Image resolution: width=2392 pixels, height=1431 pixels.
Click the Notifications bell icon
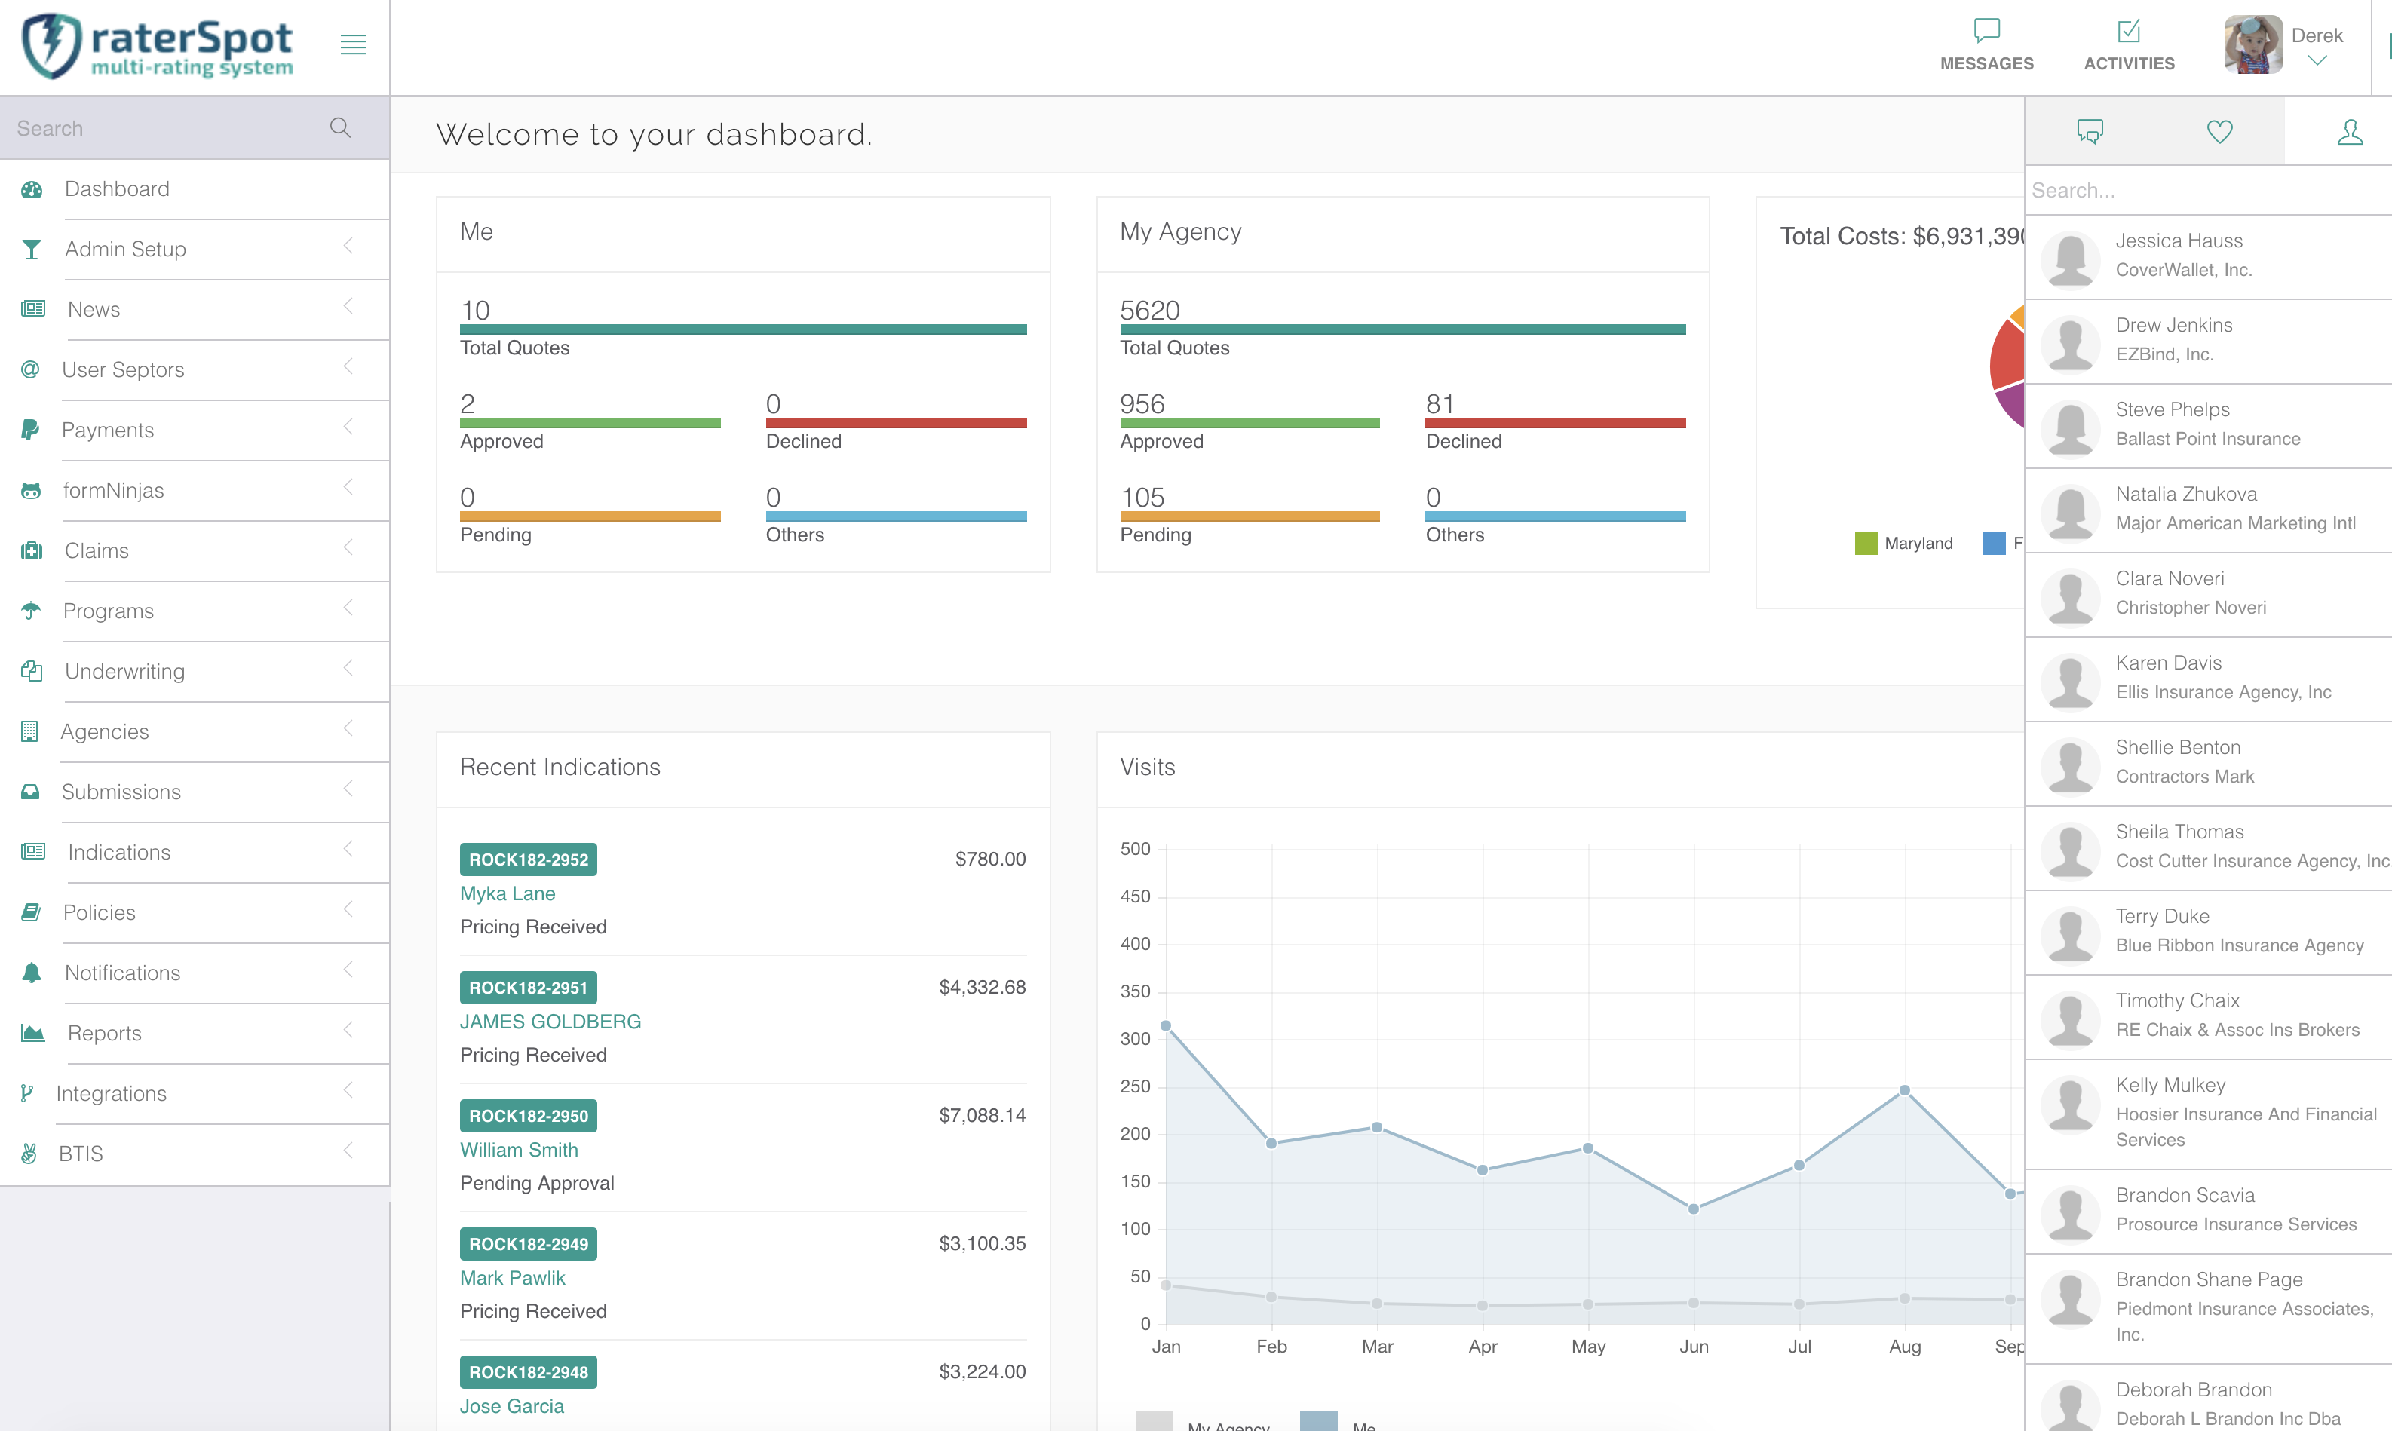(32, 973)
